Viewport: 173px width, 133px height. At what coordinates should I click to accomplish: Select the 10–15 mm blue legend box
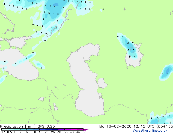click(36, 129)
